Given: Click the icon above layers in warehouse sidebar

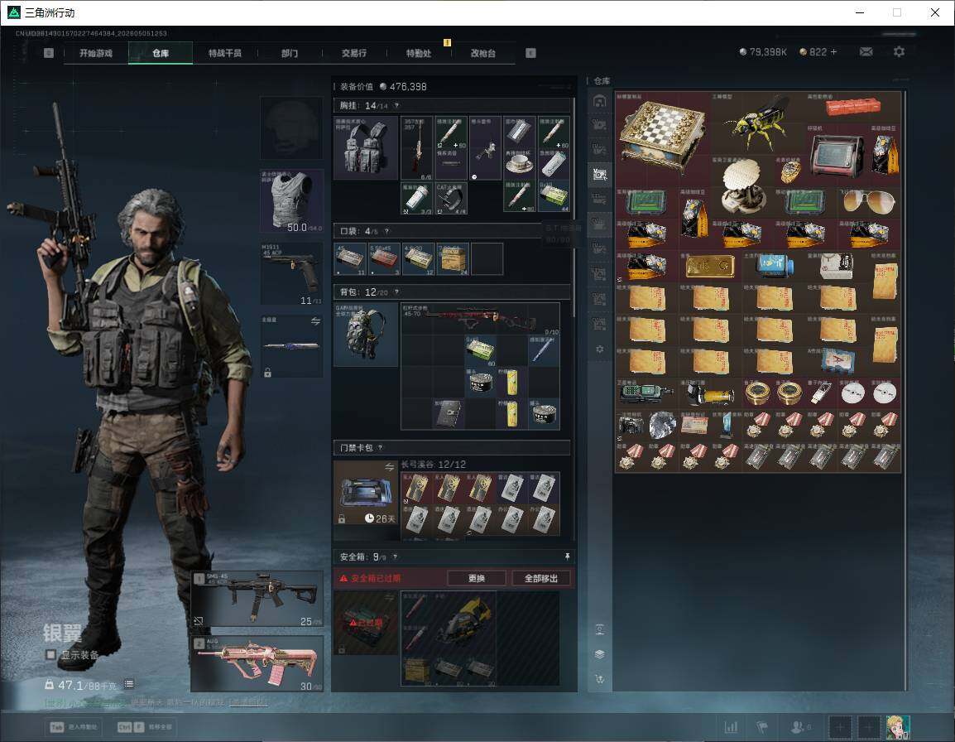Looking at the screenshot, I should point(599,629).
